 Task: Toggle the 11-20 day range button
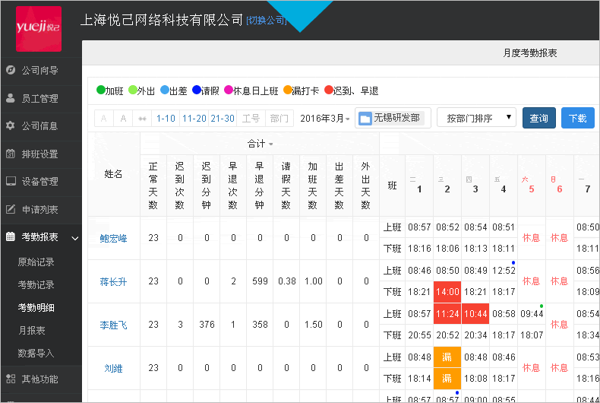pyautogui.click(x=194, y=119)
